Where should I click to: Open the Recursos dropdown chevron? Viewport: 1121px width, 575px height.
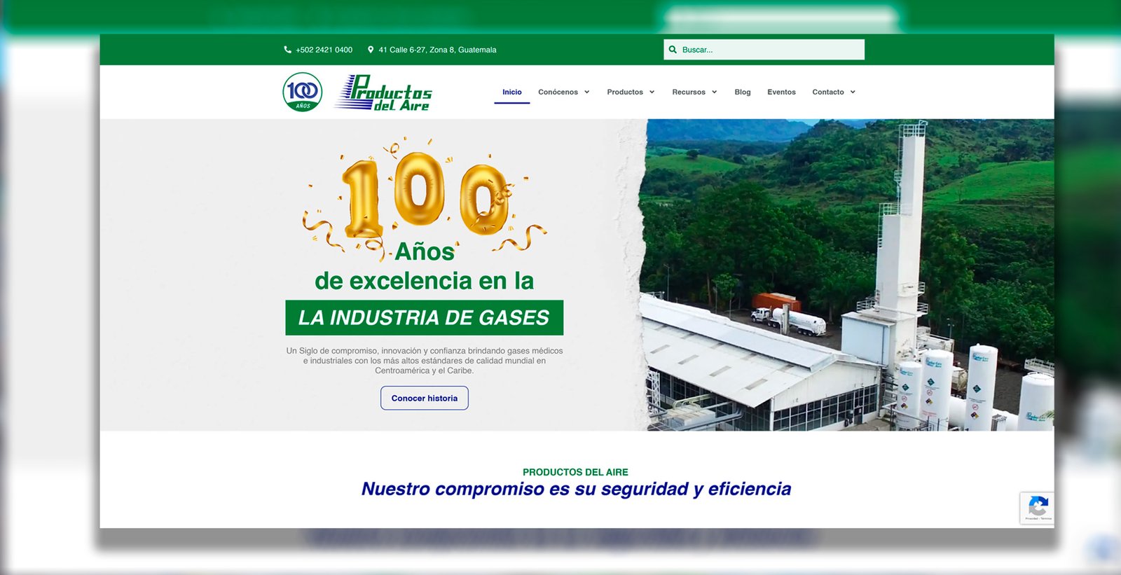[715, 92]
